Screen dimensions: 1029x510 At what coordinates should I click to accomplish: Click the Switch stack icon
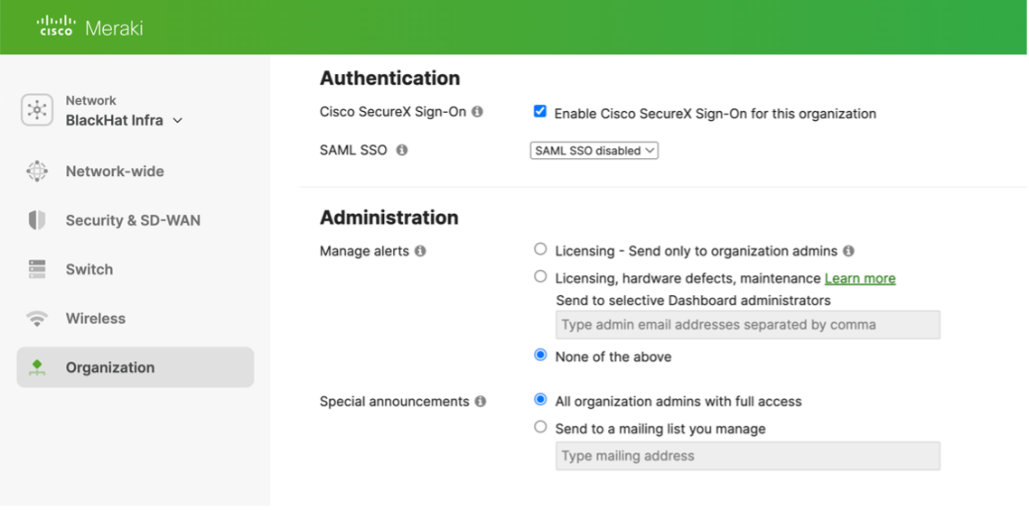coord(37,269)
